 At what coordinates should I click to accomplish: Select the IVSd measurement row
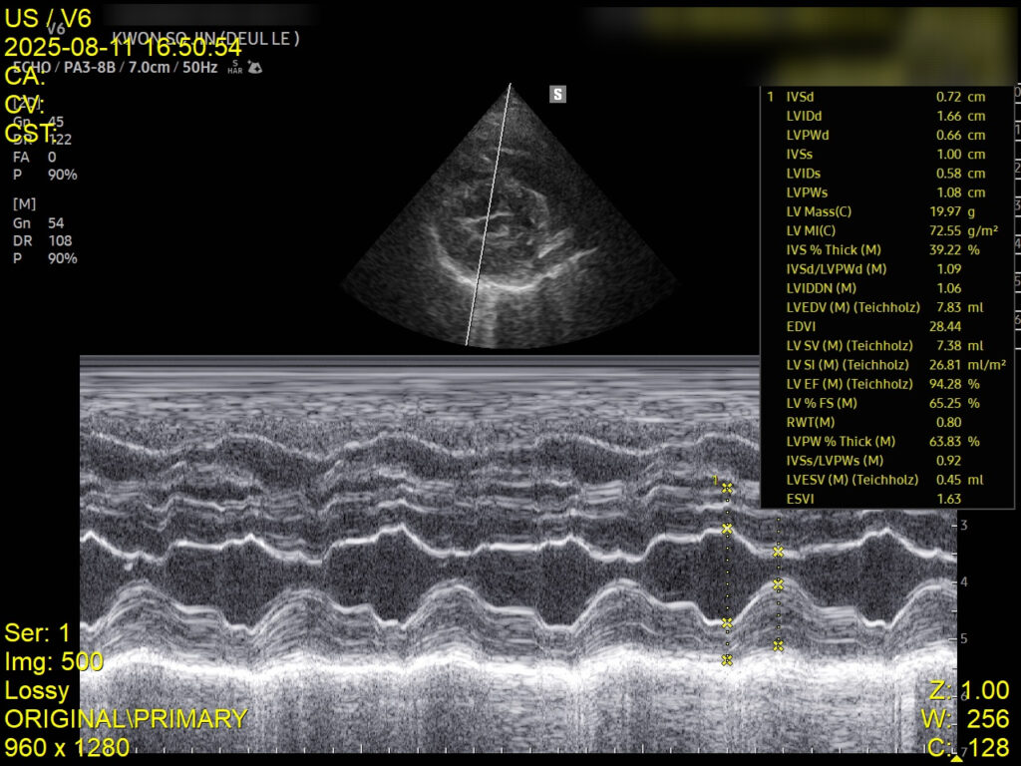(x=877, y=97)
